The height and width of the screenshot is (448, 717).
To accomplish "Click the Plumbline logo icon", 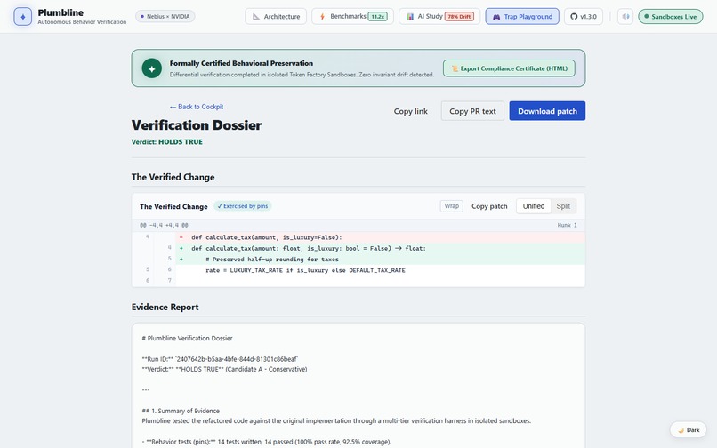I will click(x=23, y=17).
